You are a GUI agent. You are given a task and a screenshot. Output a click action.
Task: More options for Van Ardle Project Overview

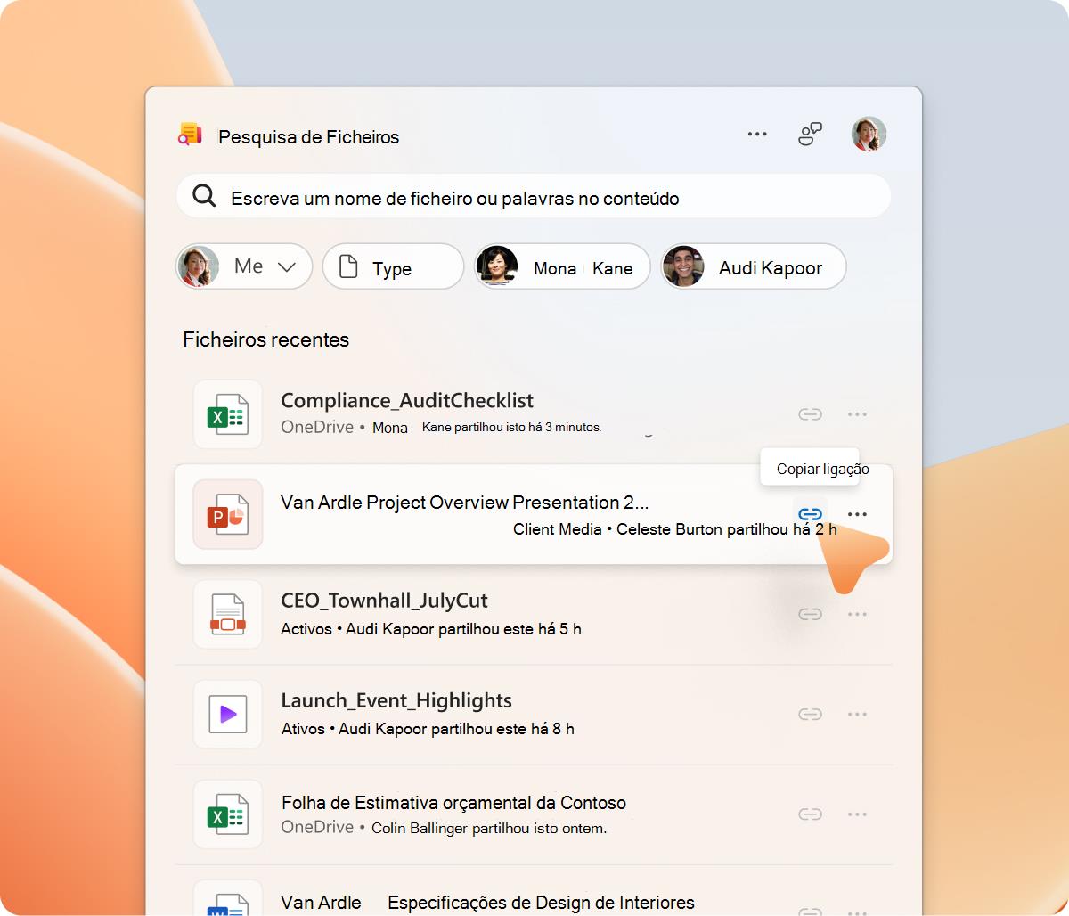pos(857,514)
